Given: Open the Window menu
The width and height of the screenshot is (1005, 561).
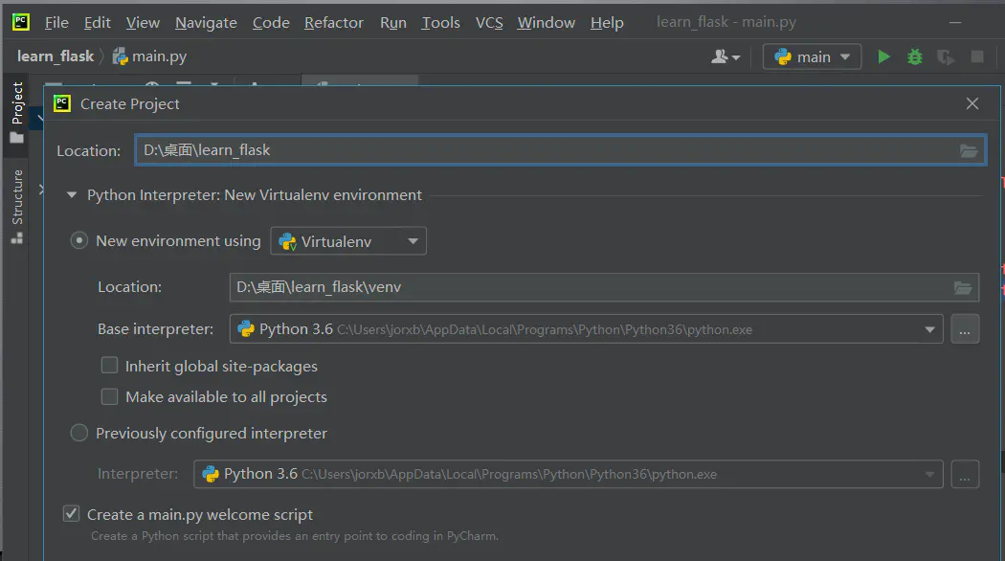Looking at the screenshot, I should [x=547, y=22].
